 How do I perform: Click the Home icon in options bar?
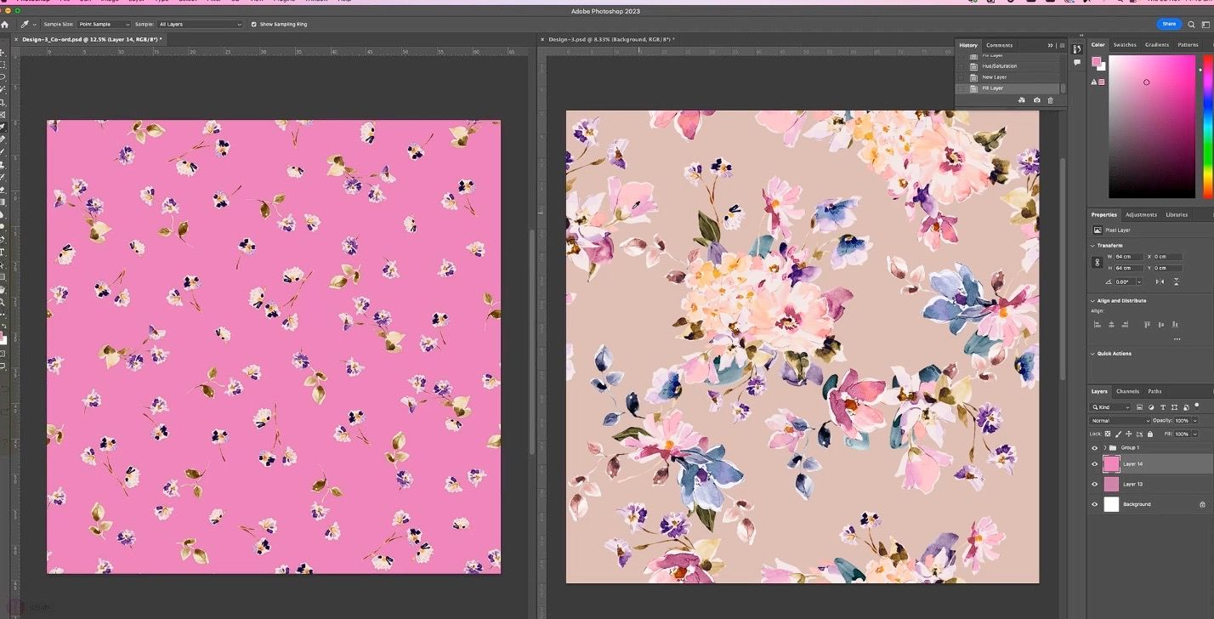point(5,25)
